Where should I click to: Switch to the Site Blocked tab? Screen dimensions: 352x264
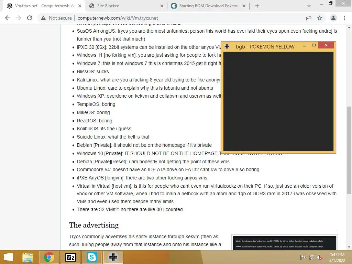coord(126,6)
